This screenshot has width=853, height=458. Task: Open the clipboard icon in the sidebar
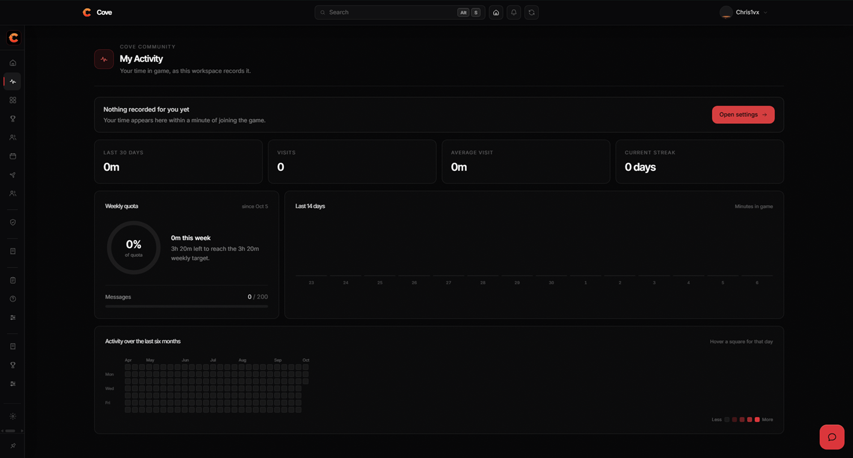tap(13, 281)
